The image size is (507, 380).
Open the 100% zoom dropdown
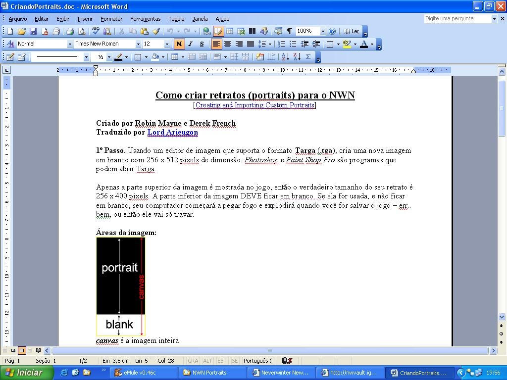coord(323,31)
